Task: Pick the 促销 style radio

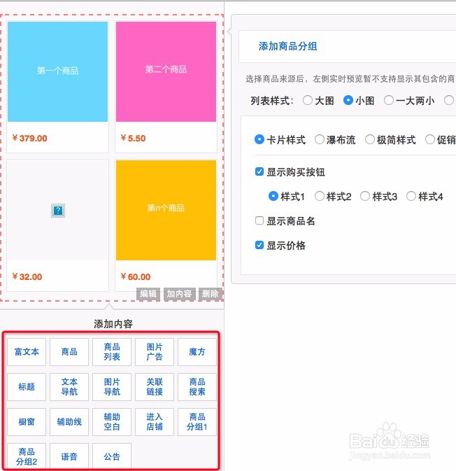Action: tap(430, 139)
